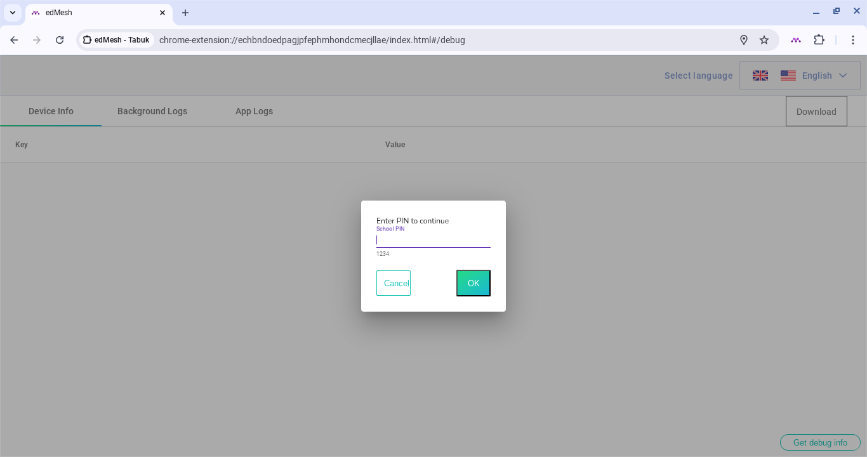This screenshot has width=867, height=457.
Task: Focus the School PIN input field
Action: tap(433, 240)
